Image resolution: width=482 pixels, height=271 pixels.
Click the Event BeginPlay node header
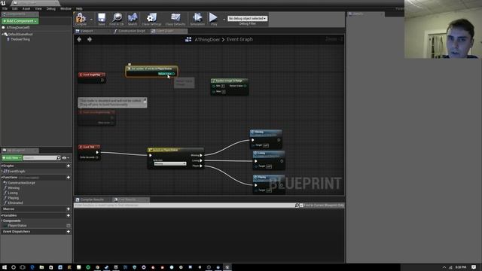92,75
